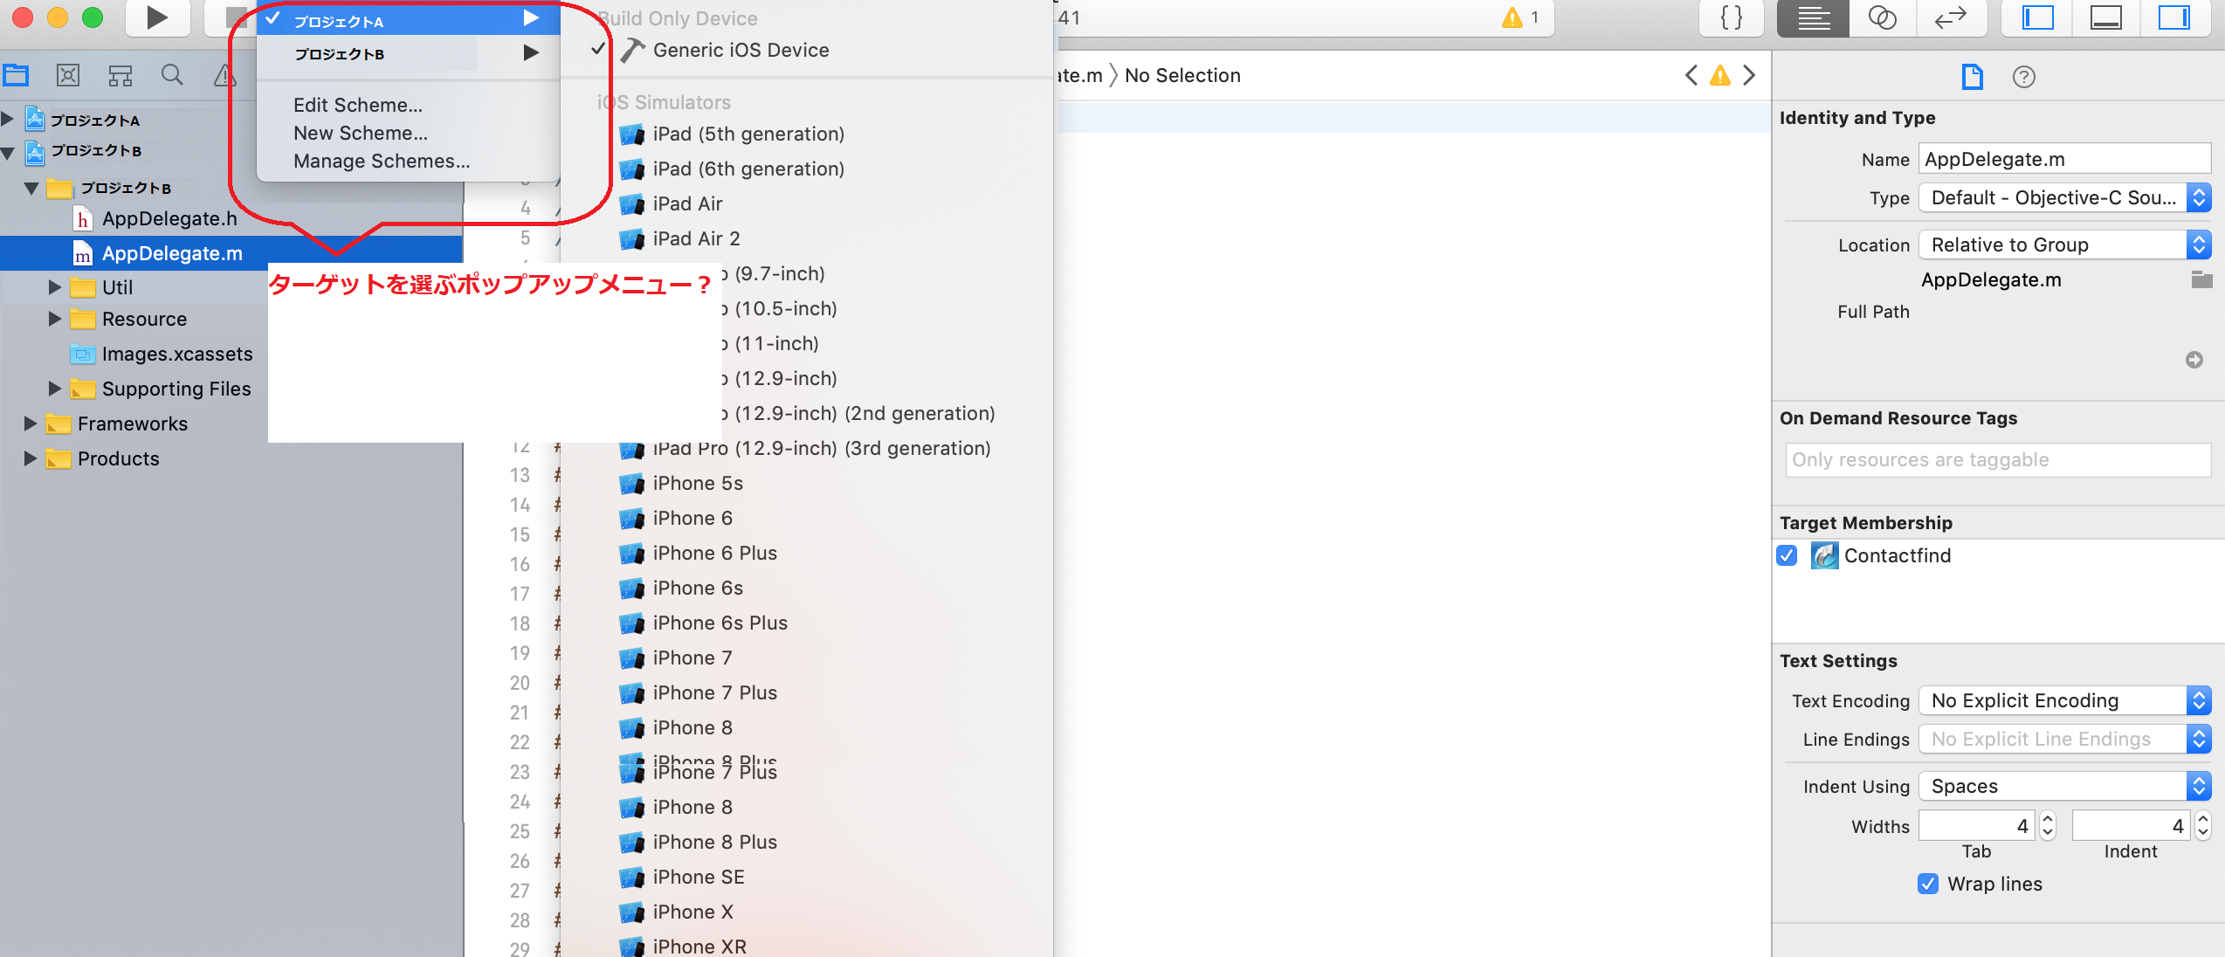Screen dimensions: 2225x957
Task: Choose iPad Pro (12.9-inch) (3rd generation) simulator
Action: coord(821,448)
